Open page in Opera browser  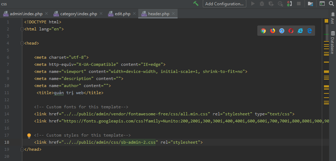(x=291, y=31)
